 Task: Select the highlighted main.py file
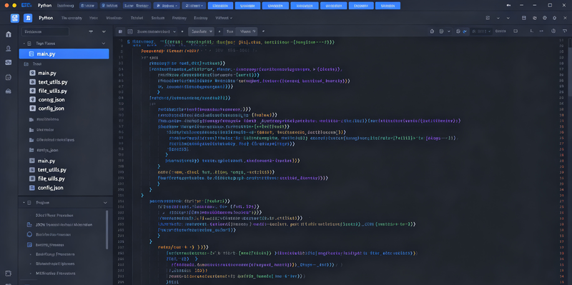64,54
